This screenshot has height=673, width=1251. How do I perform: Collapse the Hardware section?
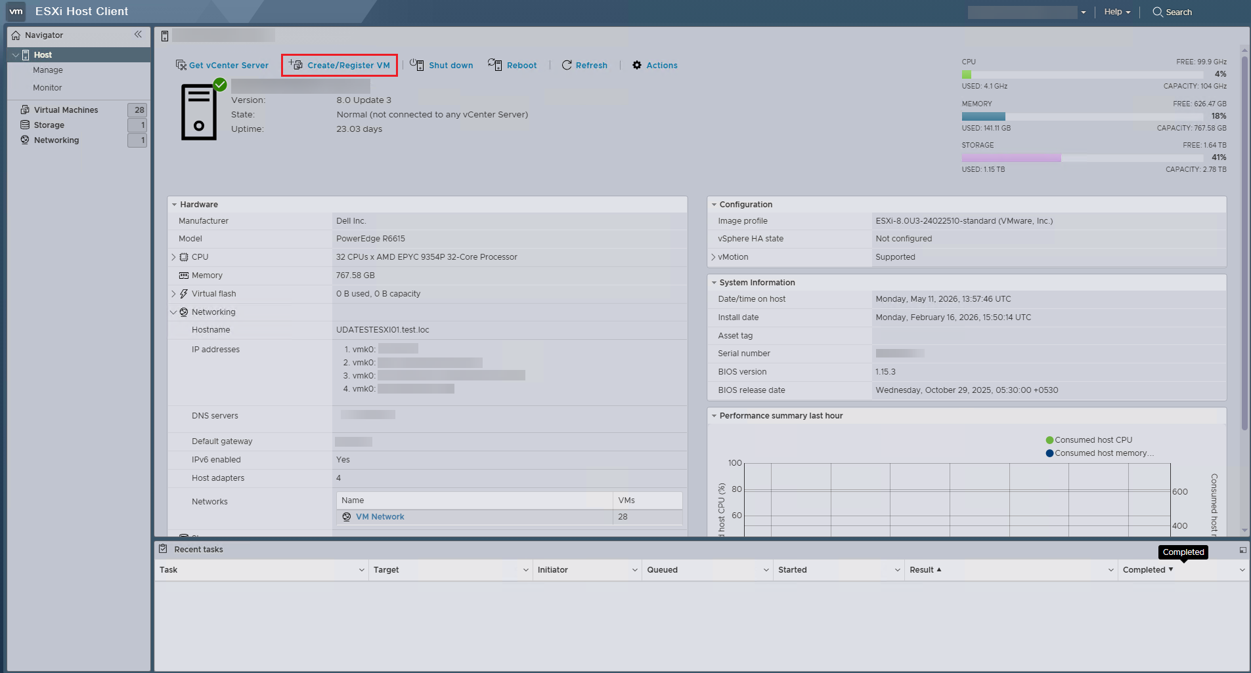[x=175, y=205]
